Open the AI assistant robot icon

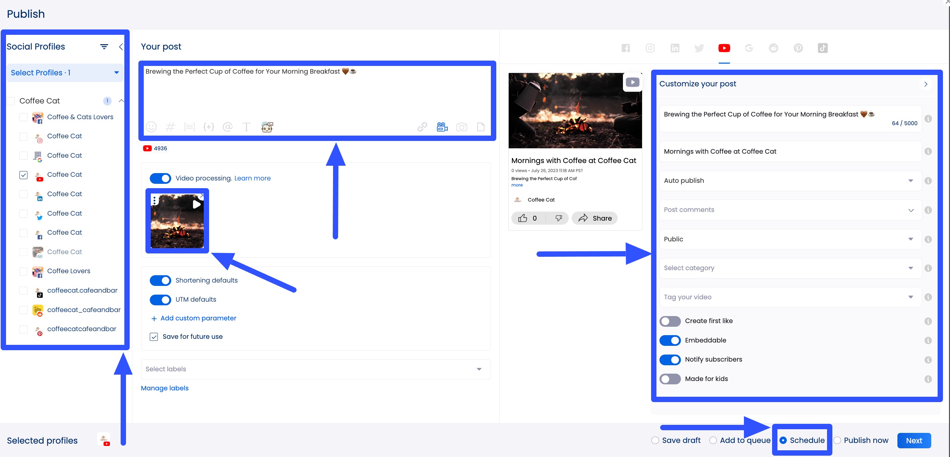tap(267, 127)
